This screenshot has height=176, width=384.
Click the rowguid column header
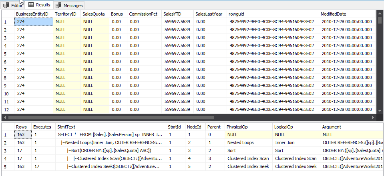pos(273,14)
